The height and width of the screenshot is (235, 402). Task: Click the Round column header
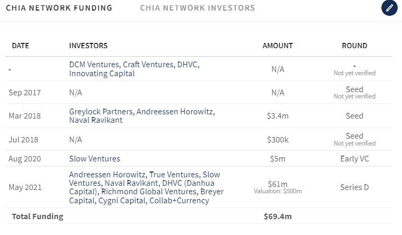click(x=354, y=46)
